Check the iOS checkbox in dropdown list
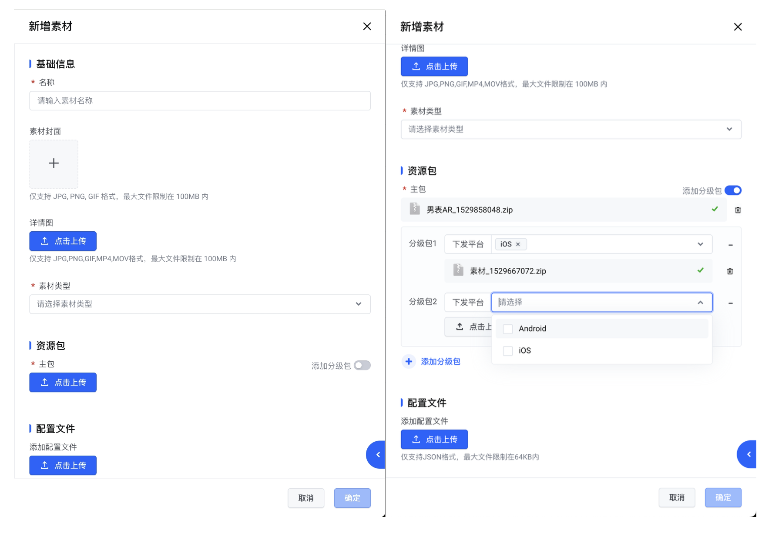772x533 pixels. (508, 351)
